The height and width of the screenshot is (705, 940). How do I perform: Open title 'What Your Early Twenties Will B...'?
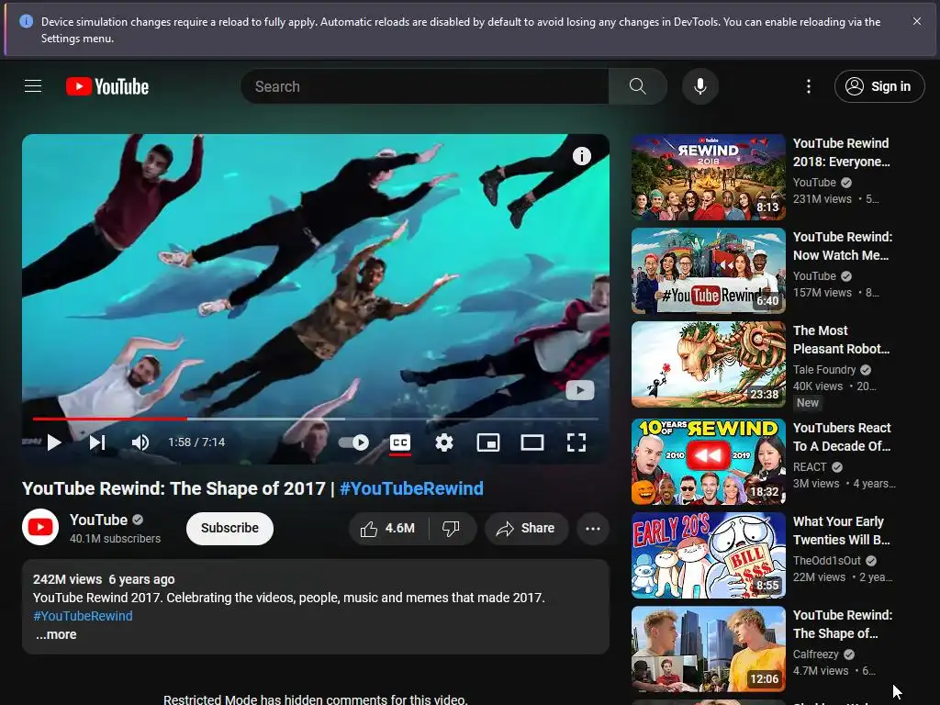pyautogui.click(x=841, y=531)
